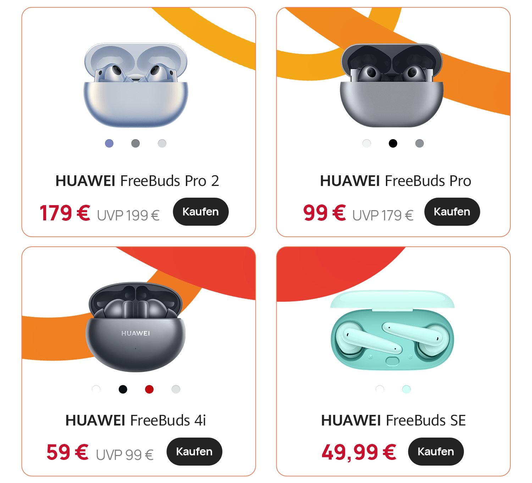Choose white swatch for FreeBuds Pro

tap(367, 143)
